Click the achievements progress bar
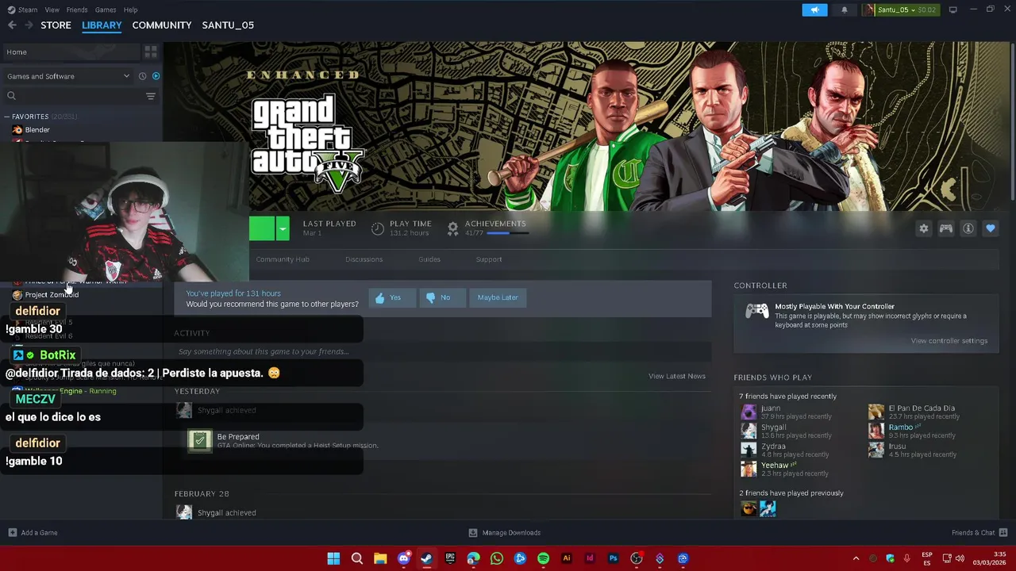 point(506,233)
